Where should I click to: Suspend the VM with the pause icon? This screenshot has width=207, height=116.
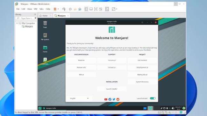tap(55, 9)
